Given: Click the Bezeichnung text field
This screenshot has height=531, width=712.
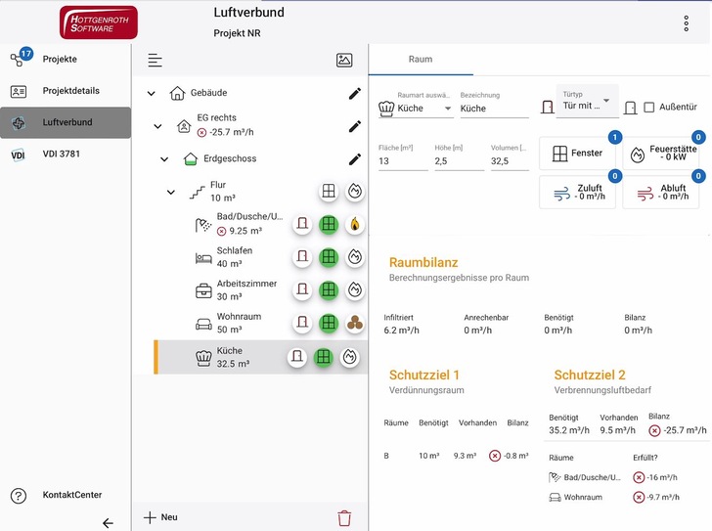Looking at the screenshot, I should tap(494, 109).
